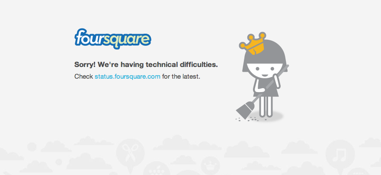Click the wide cloud in the bottom center
The image size is (381, 175).
tap(187, 143)
